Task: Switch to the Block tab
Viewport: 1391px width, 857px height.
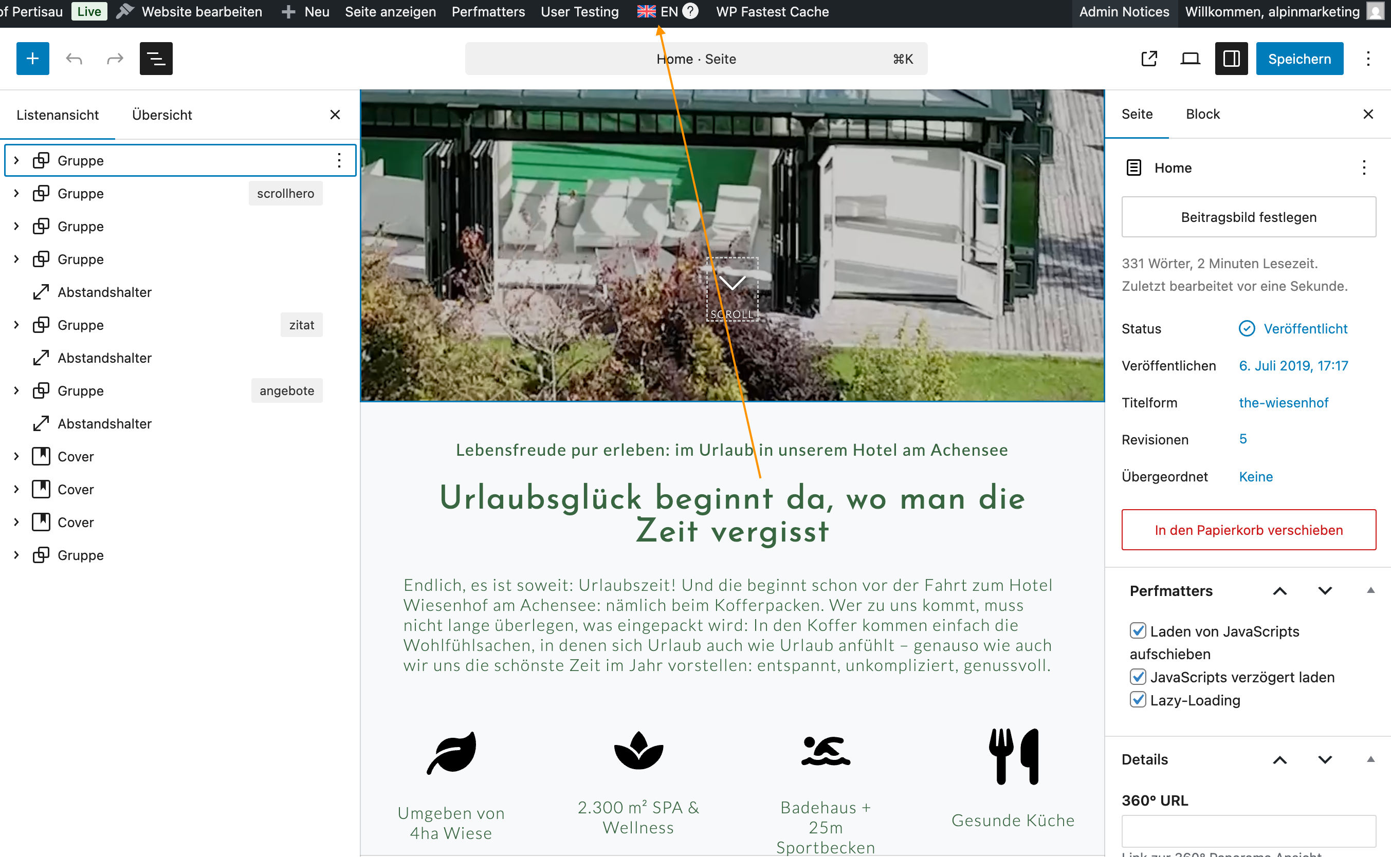Action: pyautogui.click(x=1202, y=114)
